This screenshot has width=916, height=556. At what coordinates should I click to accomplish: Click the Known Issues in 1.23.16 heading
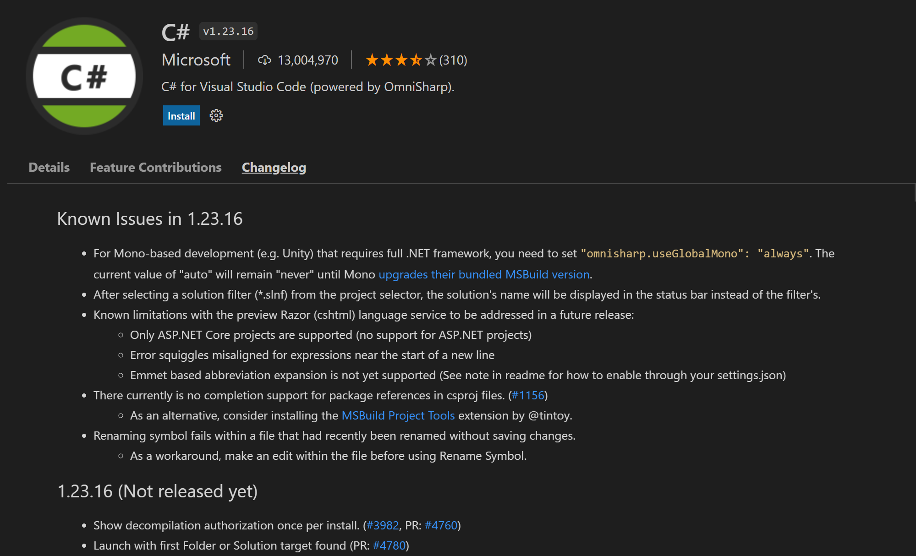[x=150, y=219]
